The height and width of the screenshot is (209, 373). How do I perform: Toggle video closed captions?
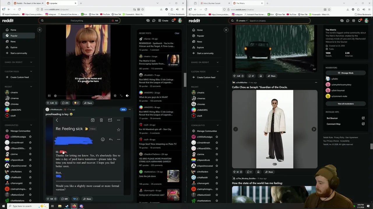click(x=109, y=96)
